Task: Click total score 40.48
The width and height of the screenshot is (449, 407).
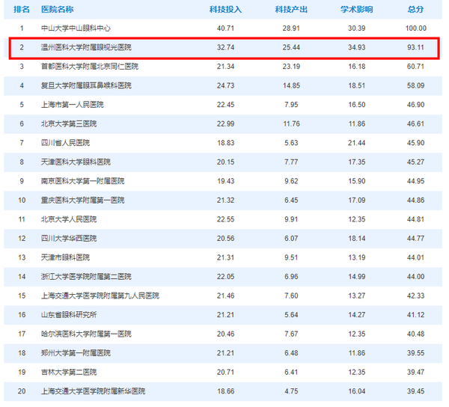Action: point(416,334)
